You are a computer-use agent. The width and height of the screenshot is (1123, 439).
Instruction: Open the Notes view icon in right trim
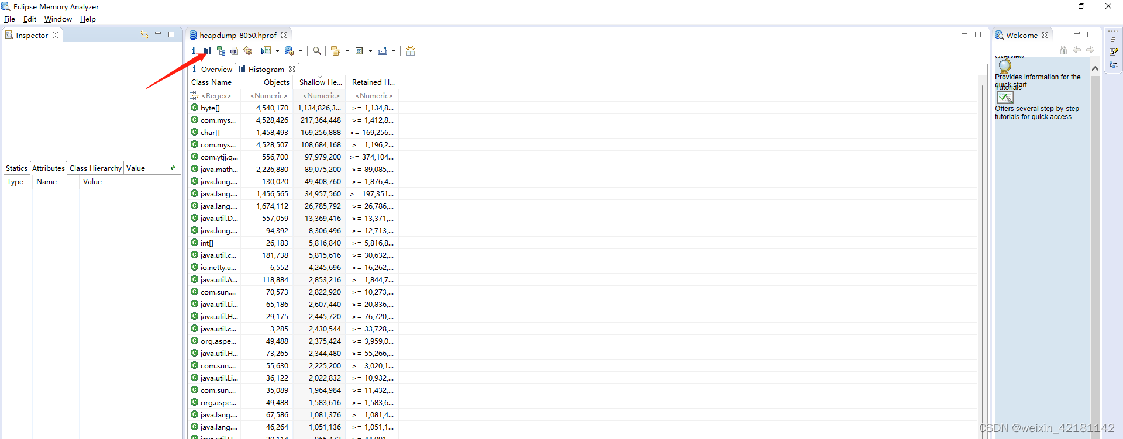(x=1114, y=51)
